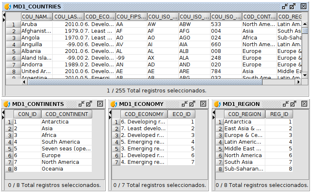
Task: Maximize the MD1_REGION internal window
Action: pos(293,104)
